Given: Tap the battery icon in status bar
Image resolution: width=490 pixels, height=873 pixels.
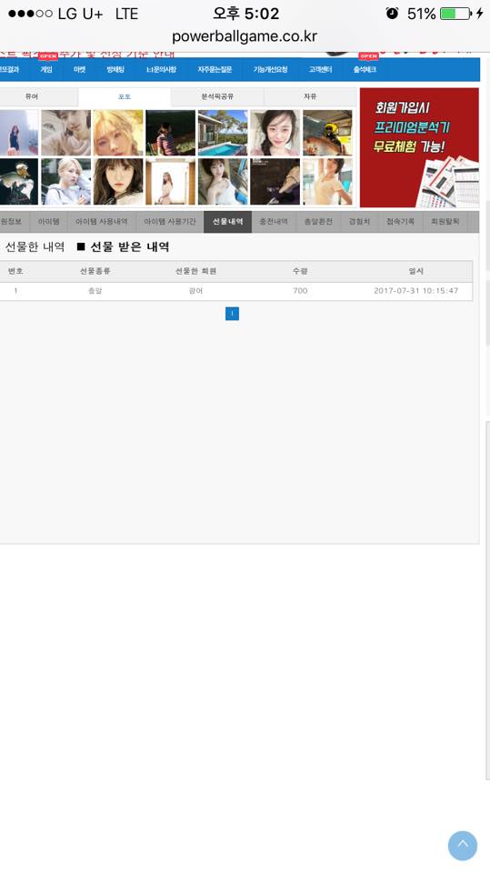Looking at the screenshot, I should pos(455,14).
